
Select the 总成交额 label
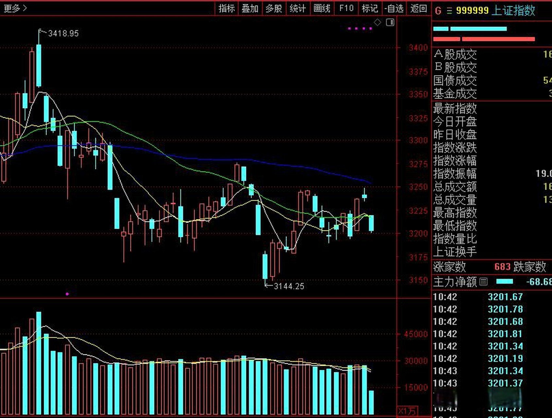[x=455, y=187]
